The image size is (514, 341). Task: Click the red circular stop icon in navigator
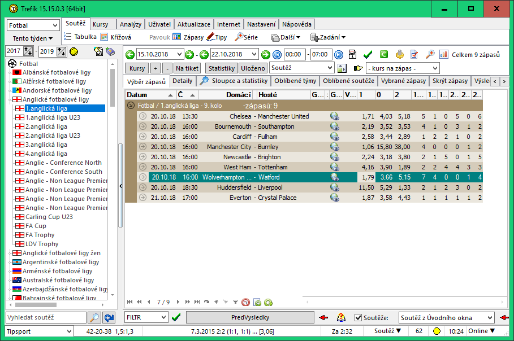[x=245, y=302]
